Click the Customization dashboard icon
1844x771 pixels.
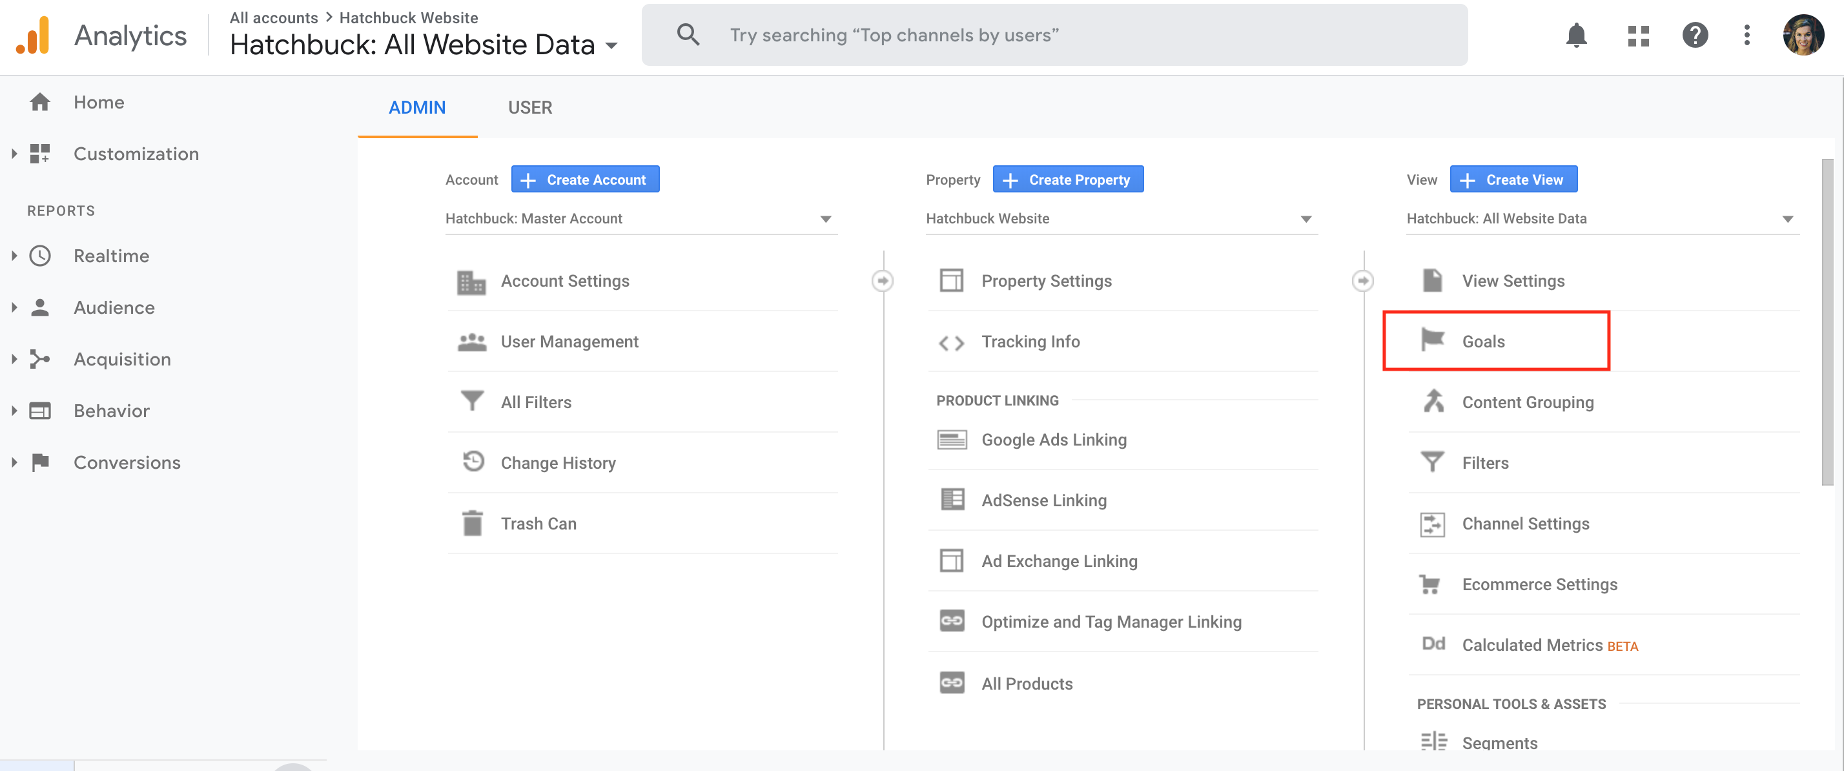coord(40,154)
